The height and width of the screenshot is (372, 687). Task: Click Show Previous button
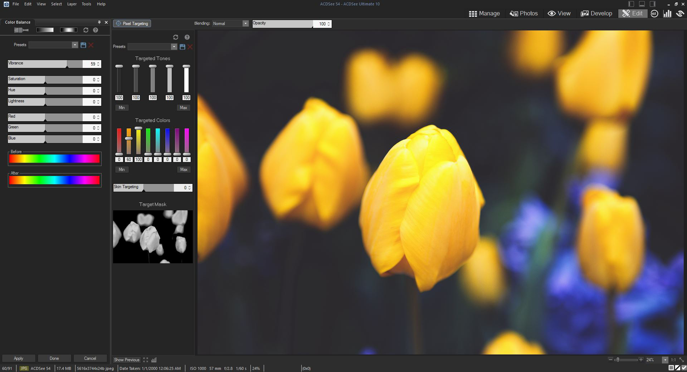click(x=127, y=360)
